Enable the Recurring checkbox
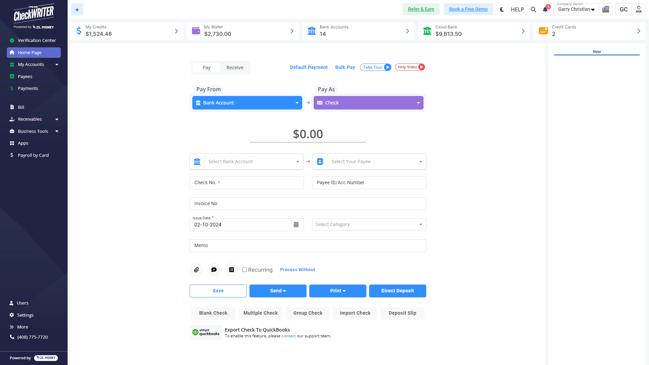Screen dimensions: 649x365 pos(244,270)
